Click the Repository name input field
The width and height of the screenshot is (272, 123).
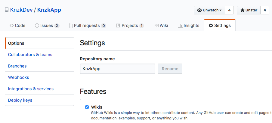pos(118,69)
